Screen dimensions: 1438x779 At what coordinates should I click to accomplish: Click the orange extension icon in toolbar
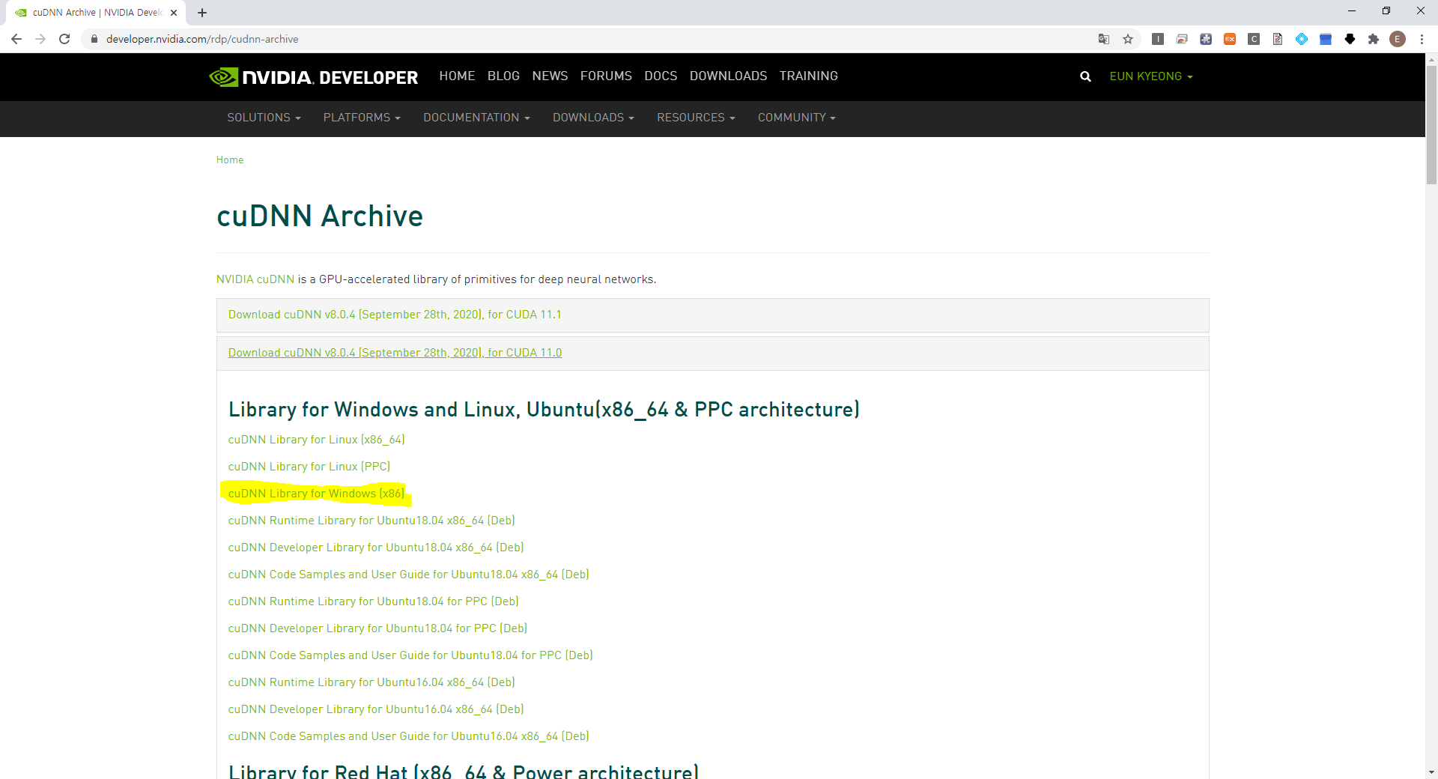pos(1230,39)
